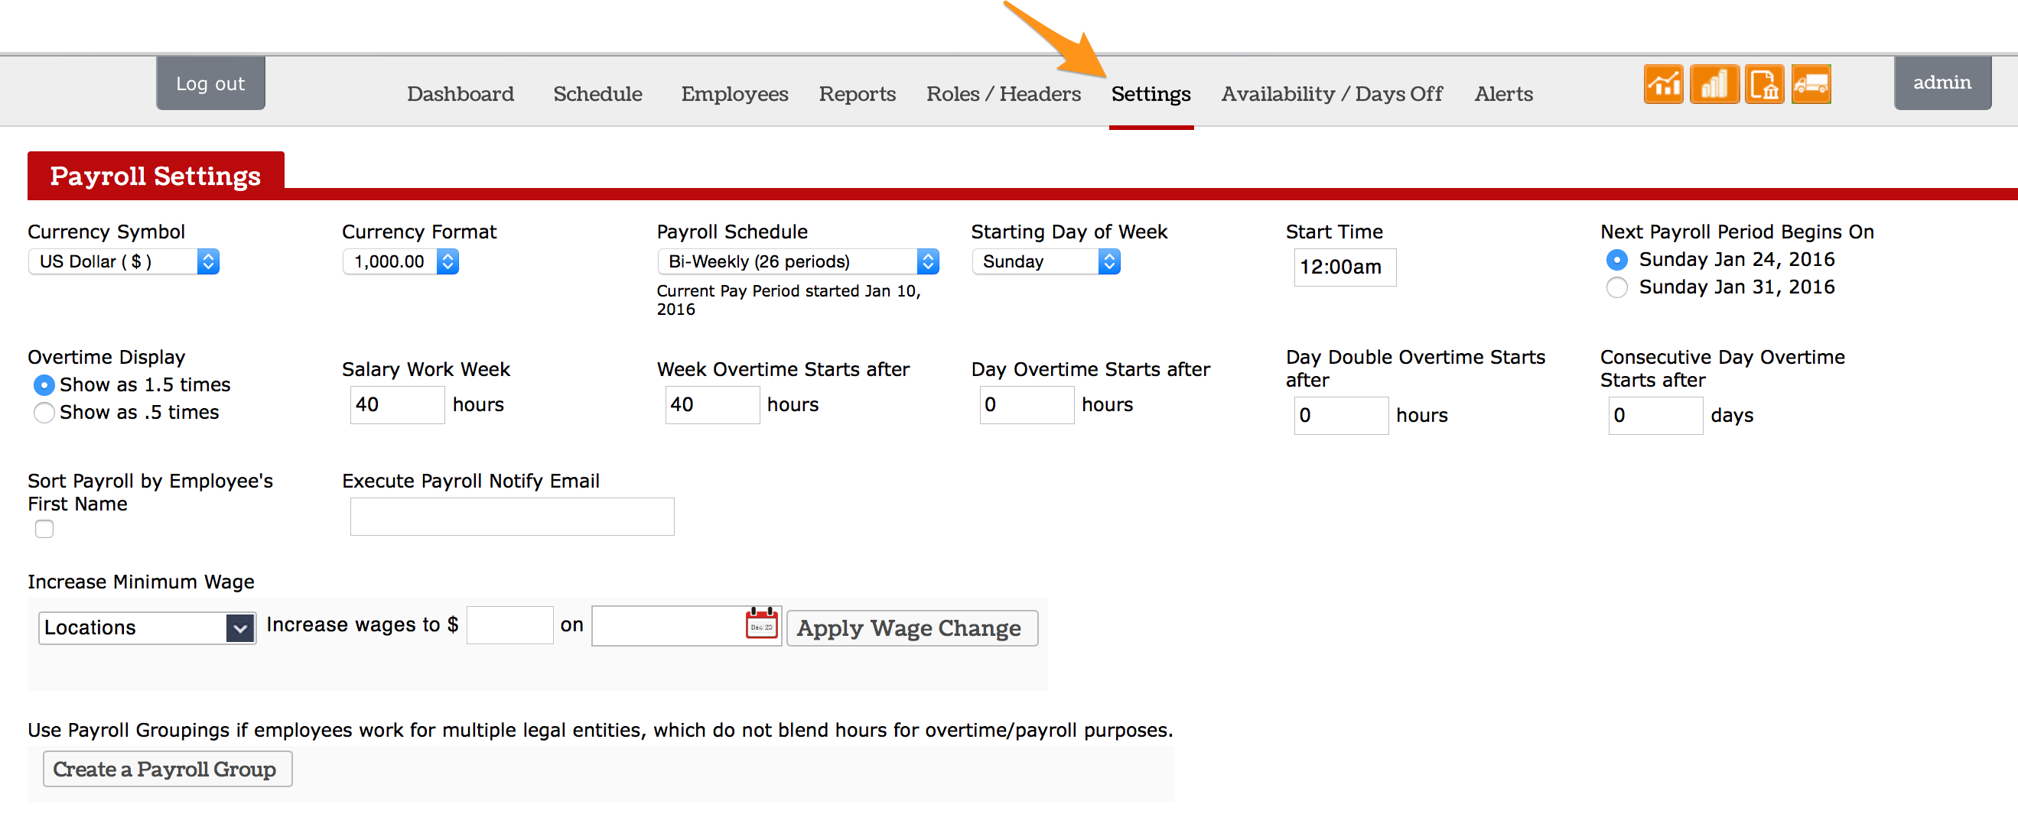This screenshot has height=830, width=2018.
Task: Select Show as .5 times overtime
Action: point(44,413)
